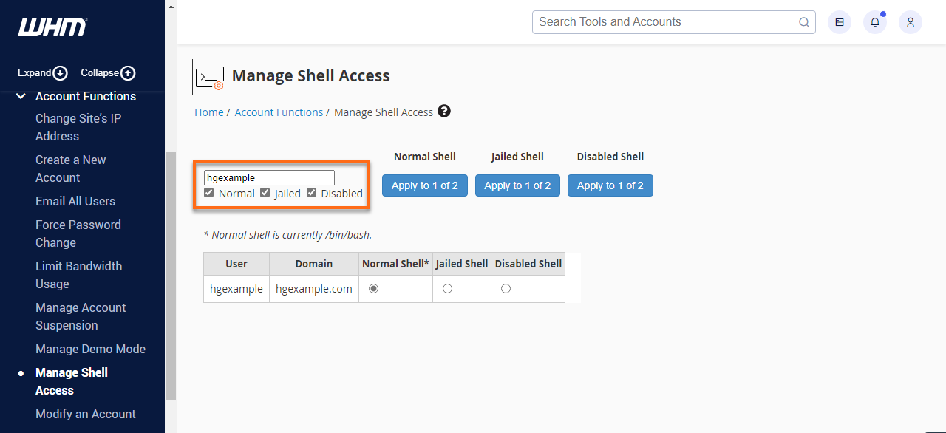
Task: Click the server list icon near the bell
Action: click(x=839, y=22)
